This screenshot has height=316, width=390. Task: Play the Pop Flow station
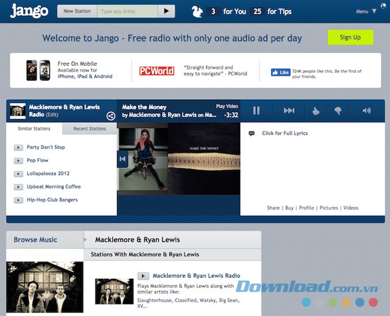[18, 161]
